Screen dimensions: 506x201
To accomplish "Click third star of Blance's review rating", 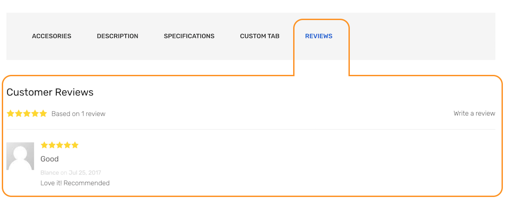I will 59,145.
